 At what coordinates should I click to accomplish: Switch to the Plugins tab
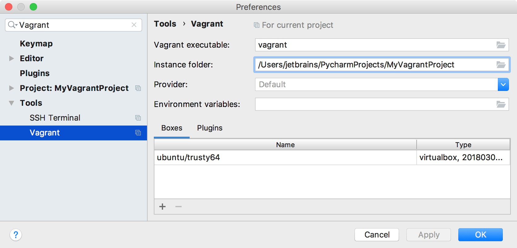click(210, 128)
